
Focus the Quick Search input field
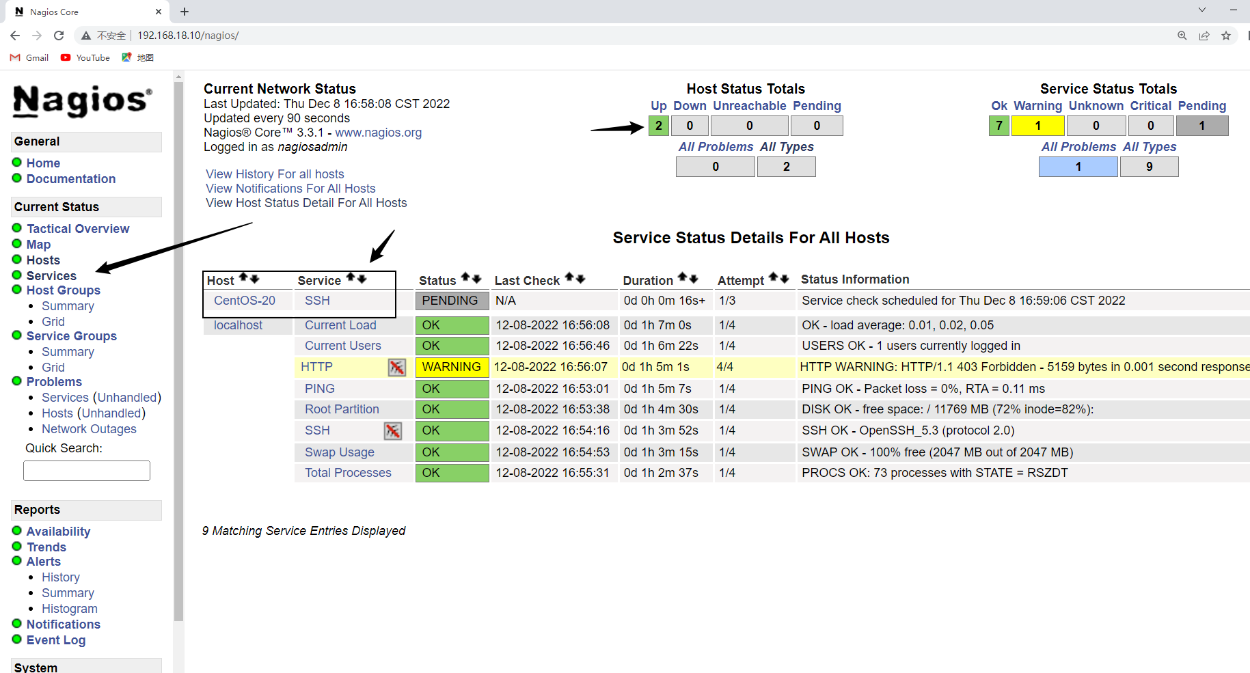point(87,471)
